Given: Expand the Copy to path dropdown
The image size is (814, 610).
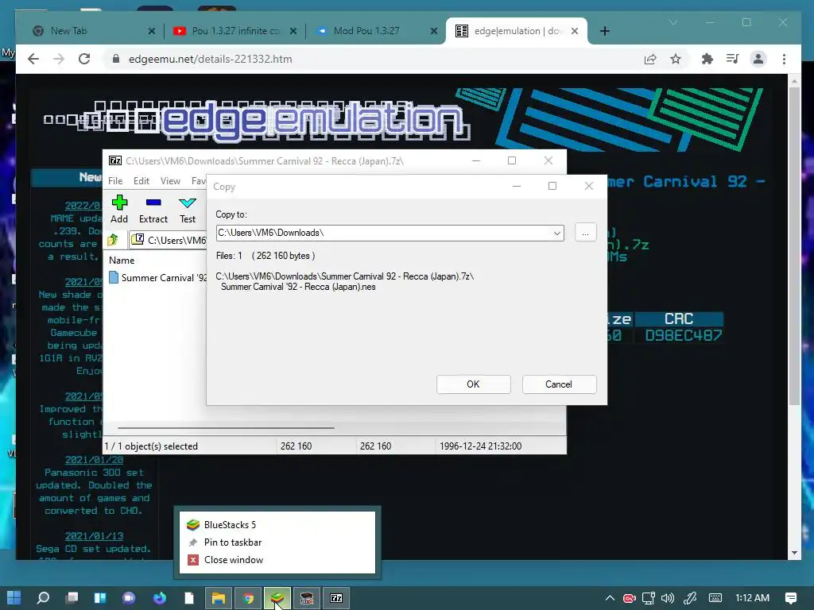Looking at the screenshot, I should (x=556, y=233).
